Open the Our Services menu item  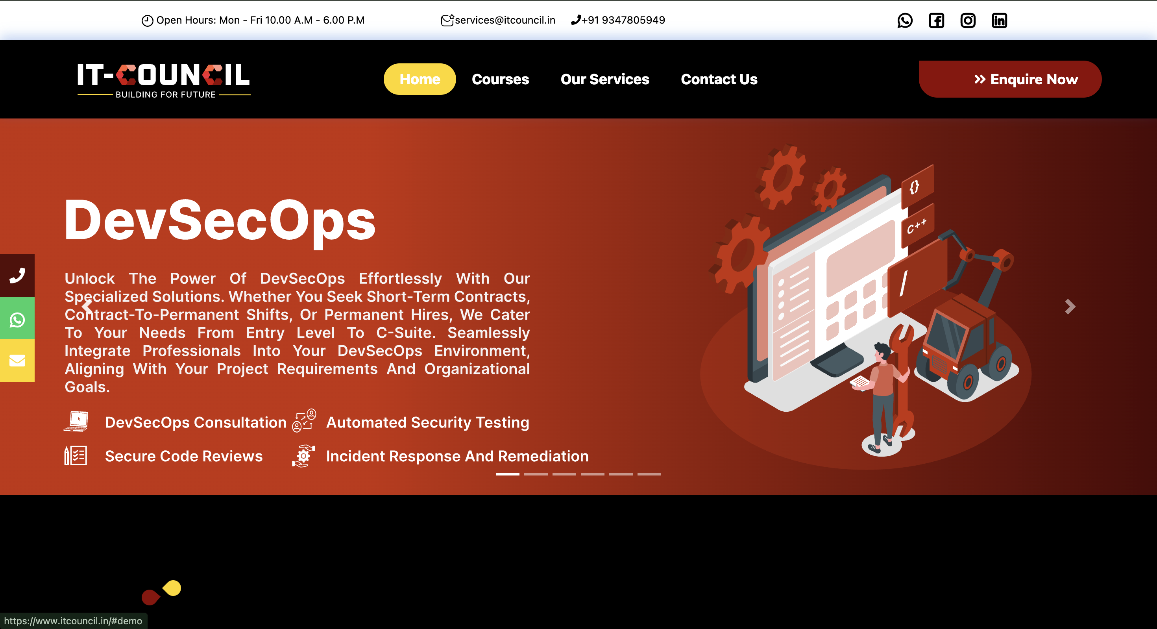coord(604,79)
